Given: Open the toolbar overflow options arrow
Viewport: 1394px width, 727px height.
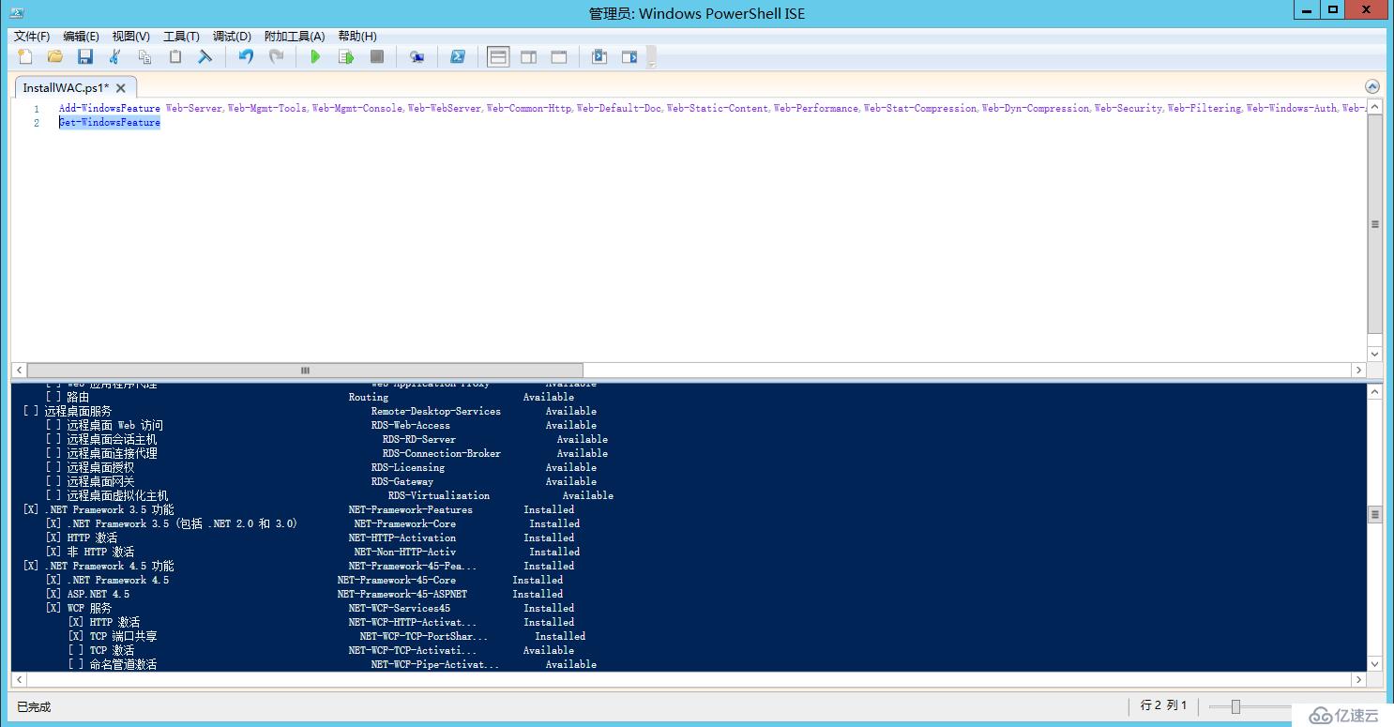Looking at the screenshot, I should point(651,58).
